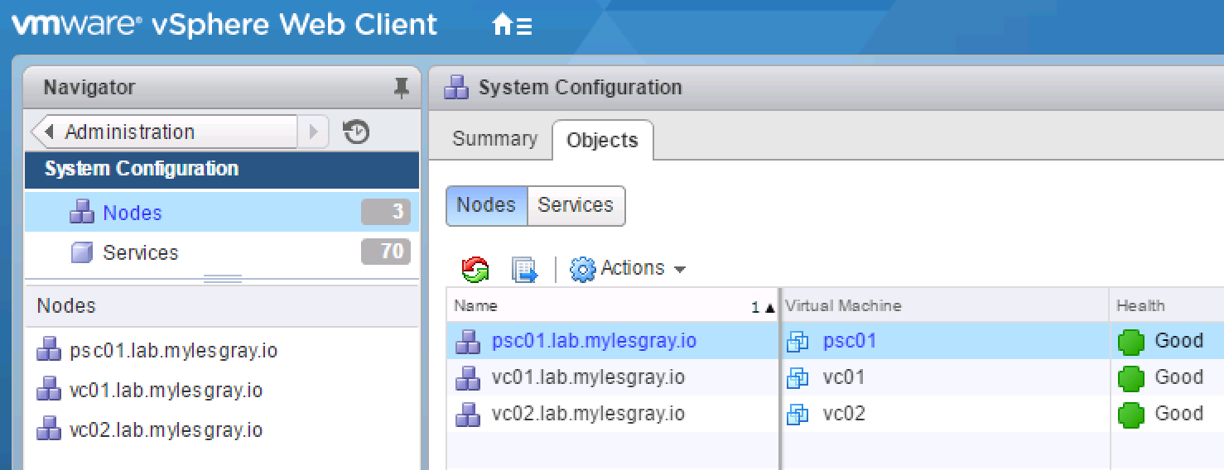Click the green refresh icon in toolbar

(475, 269)
